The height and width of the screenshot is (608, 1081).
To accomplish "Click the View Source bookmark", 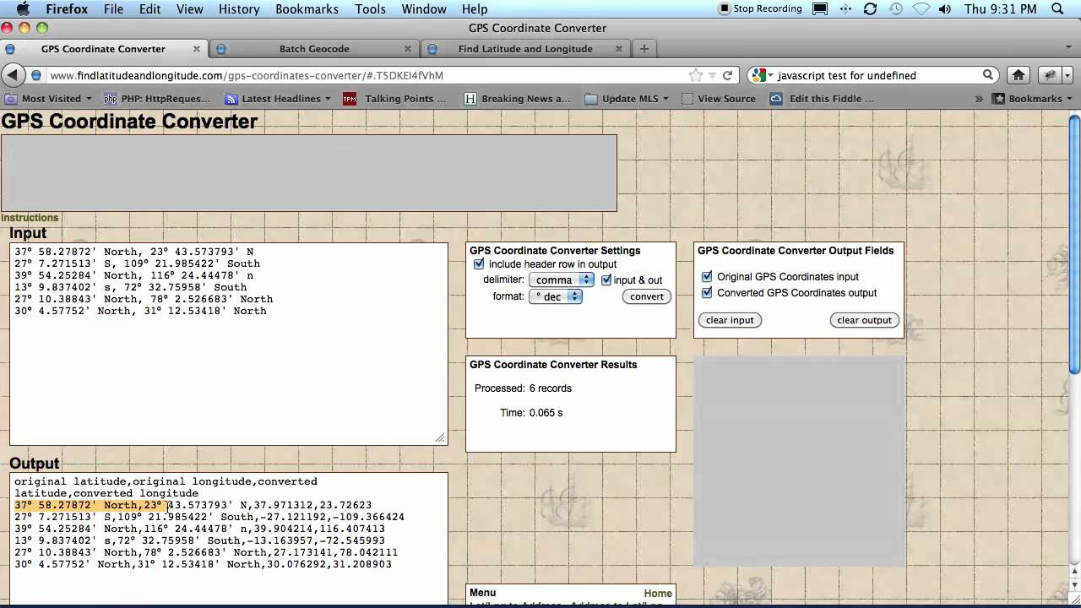I will (x=718, y=99).
